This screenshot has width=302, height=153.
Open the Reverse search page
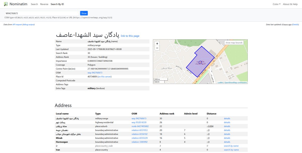[44, 4]
